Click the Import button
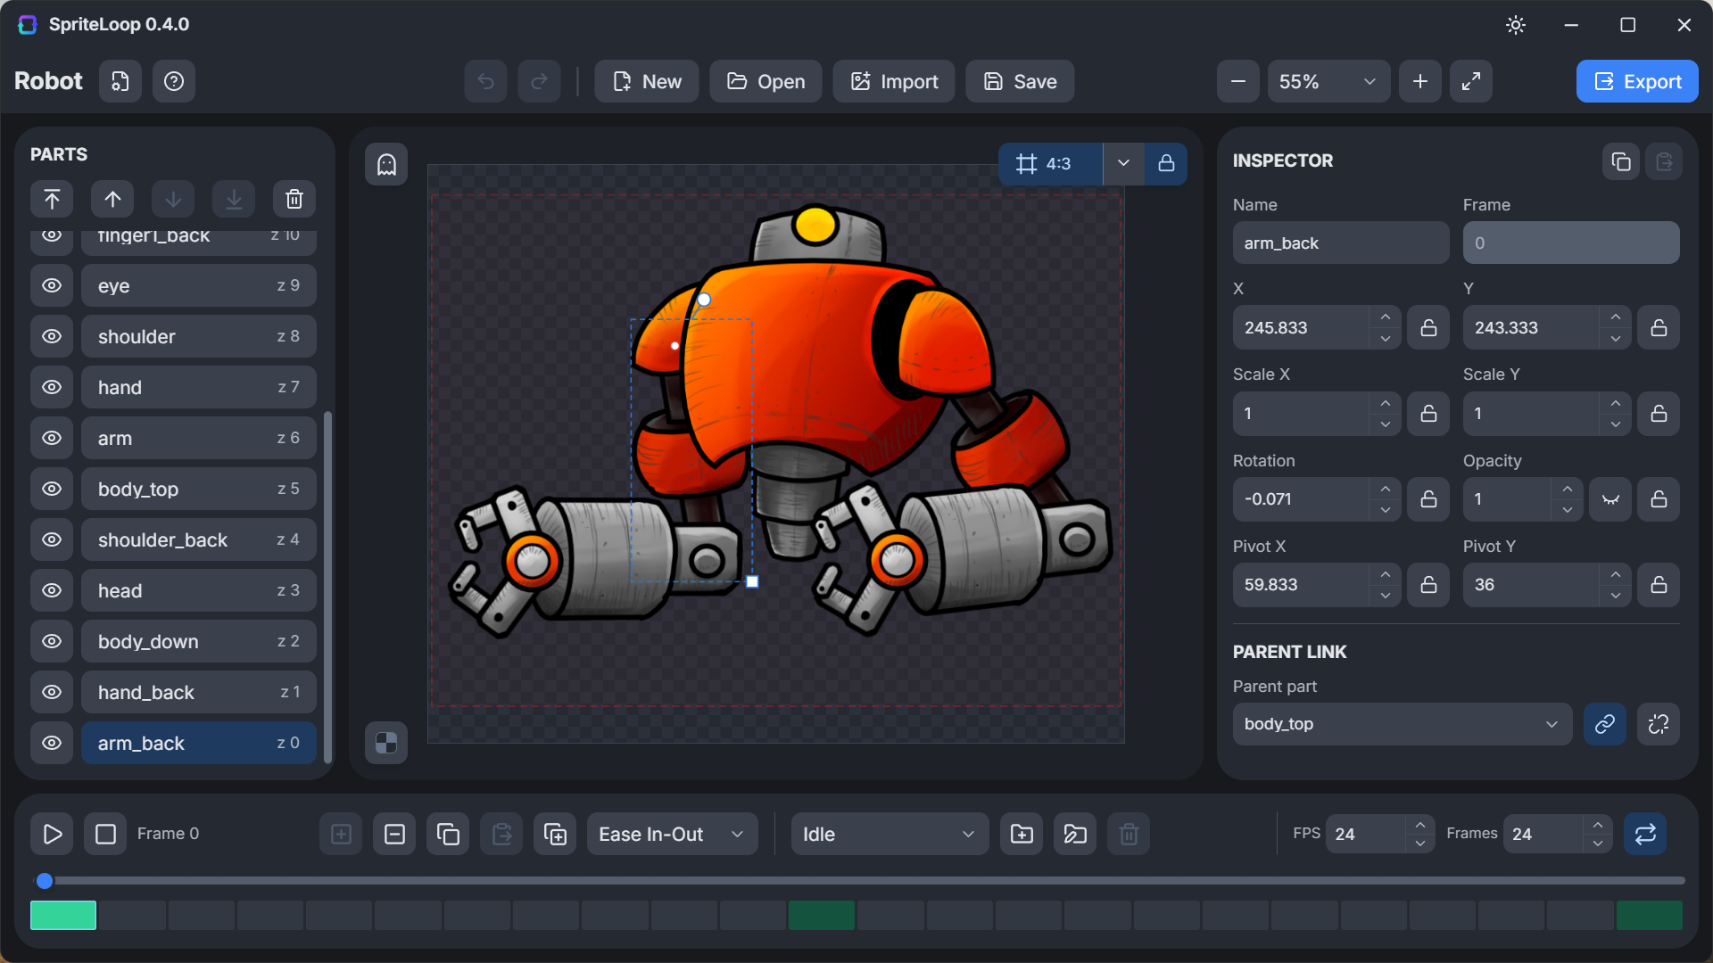Image resolution: width=1713 pixels, height=963 pixels. (894, 81)
